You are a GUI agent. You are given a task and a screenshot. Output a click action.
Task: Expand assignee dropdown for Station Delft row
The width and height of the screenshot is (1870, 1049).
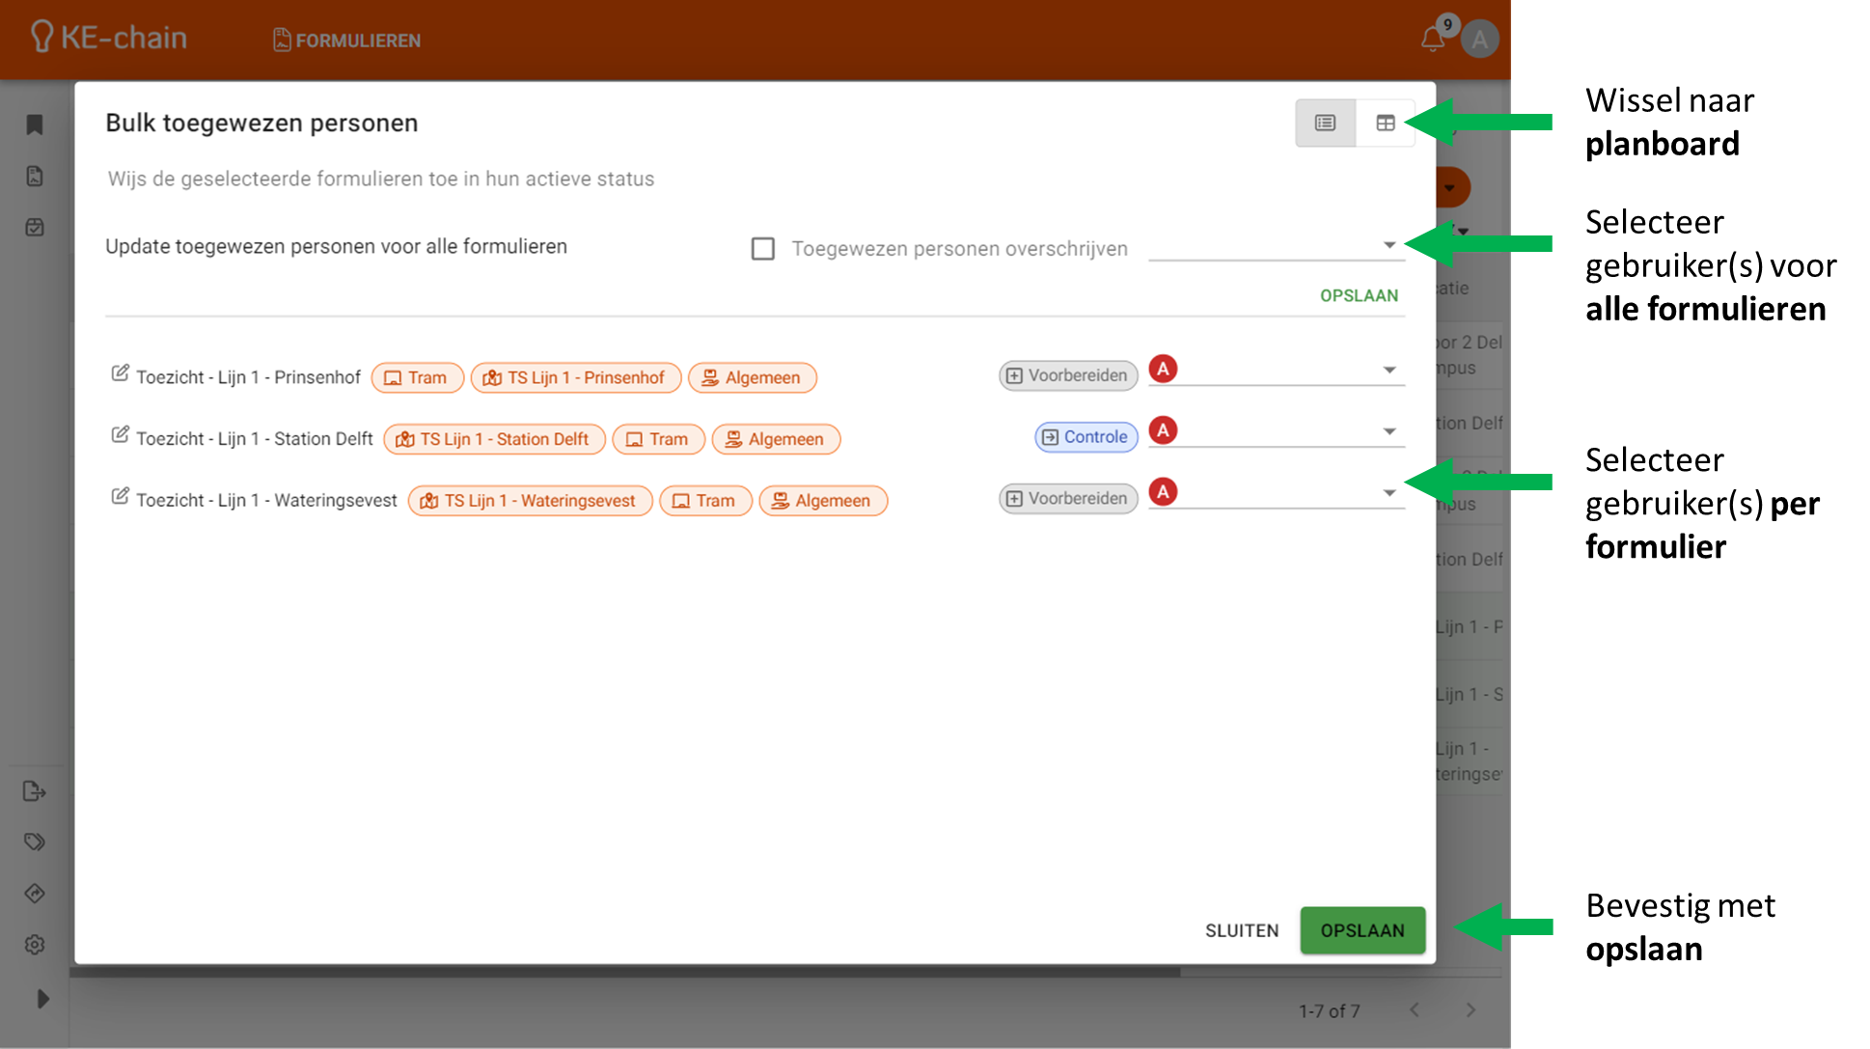coord(1389,432)
